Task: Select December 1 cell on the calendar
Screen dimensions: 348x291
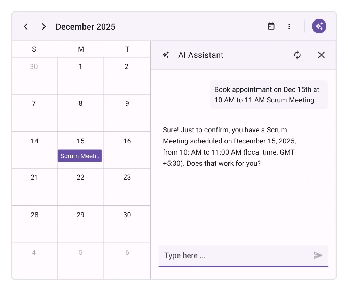Action: pyautogui.click(x=80, y=76)
